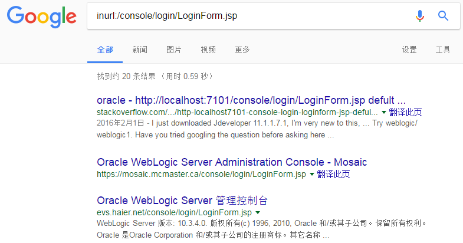Click the blue search magnifier icon
Screen dimensions: 463x243
[x=443, y=16]
